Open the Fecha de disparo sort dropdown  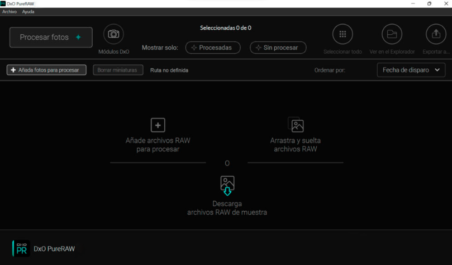point(411,70)
